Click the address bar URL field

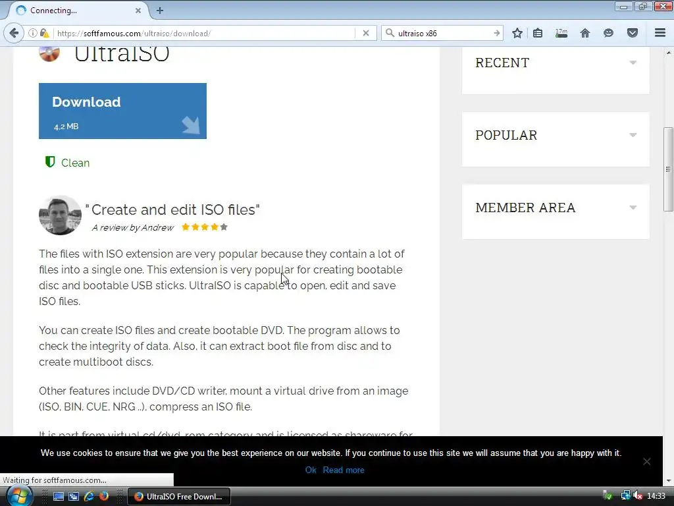point(205,33)
